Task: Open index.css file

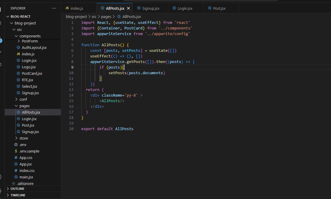Action: coord(33,171)
